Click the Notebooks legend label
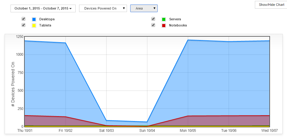This screenshot has height=138, width=287. click(x=178, y=25)
